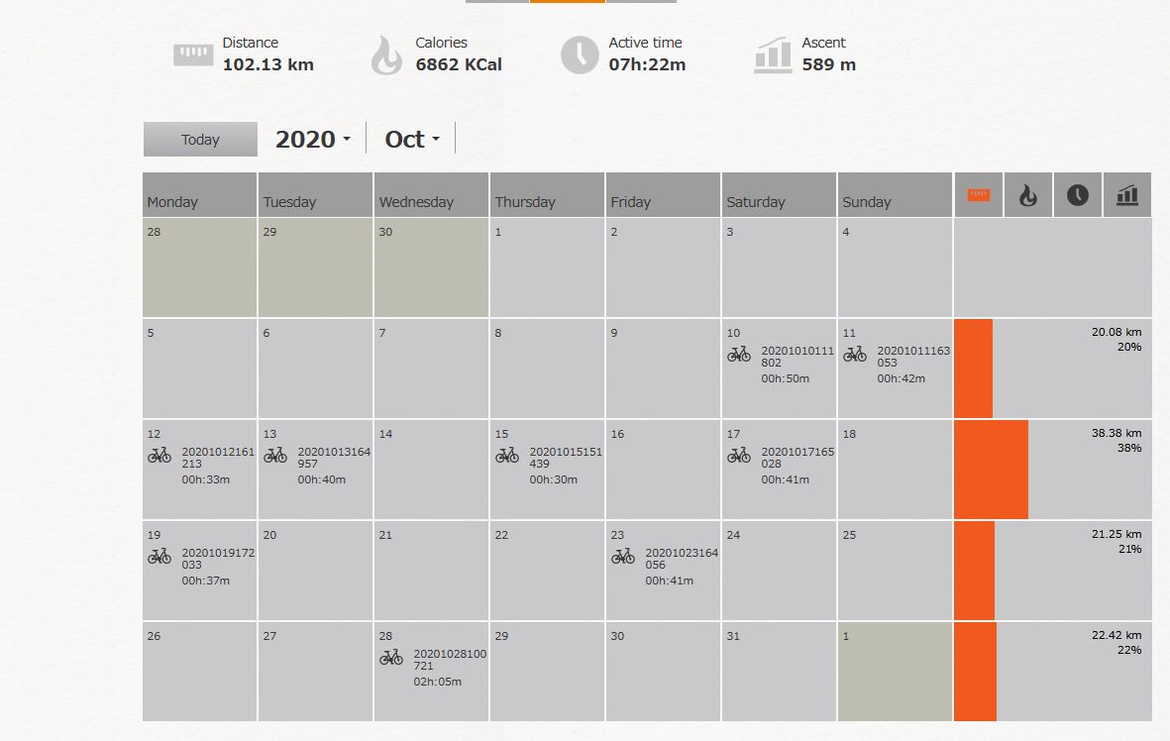Click the orange 20.08 km weekly bar

[x=973, y=369]
